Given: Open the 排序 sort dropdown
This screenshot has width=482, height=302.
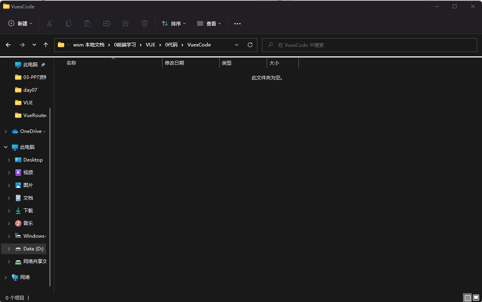Looking at the screenshot, I should (x=173, y=23).
